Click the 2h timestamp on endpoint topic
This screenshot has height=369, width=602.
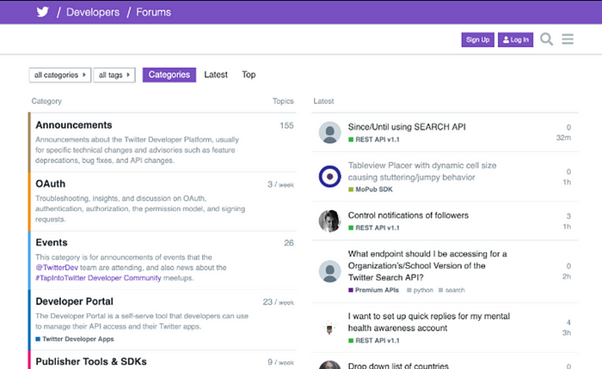[567, 276]
